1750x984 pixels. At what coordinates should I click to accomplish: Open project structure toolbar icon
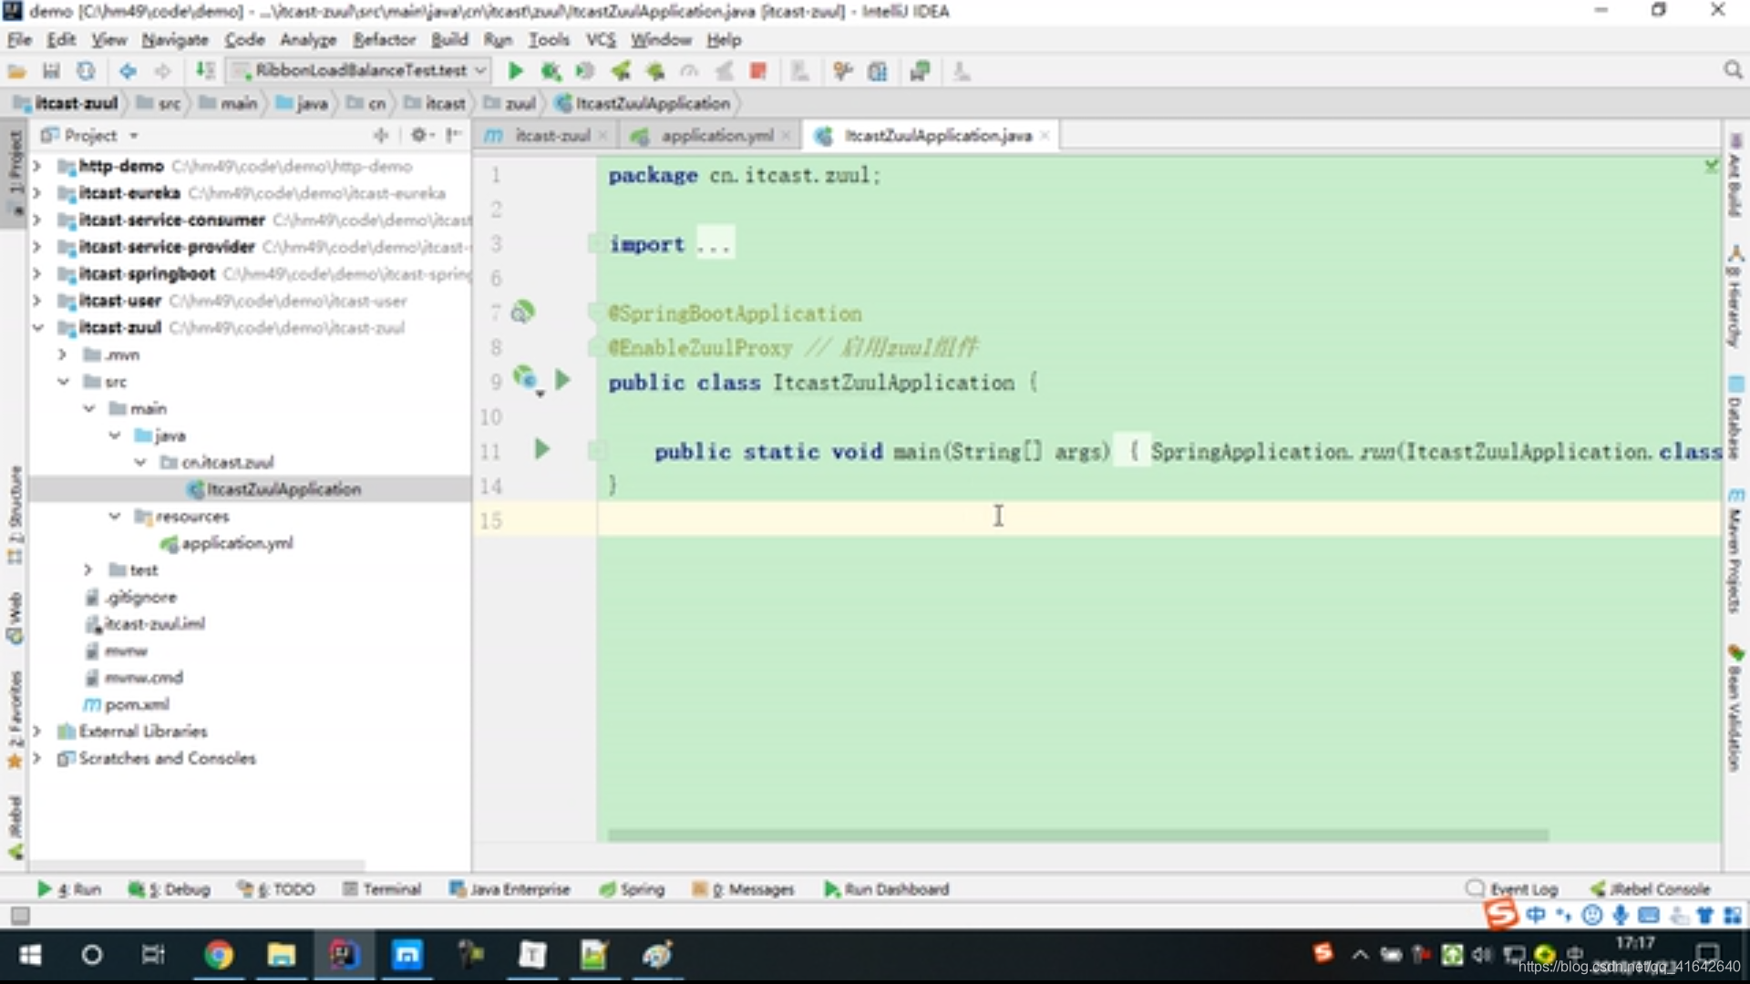tap(878, 70)
